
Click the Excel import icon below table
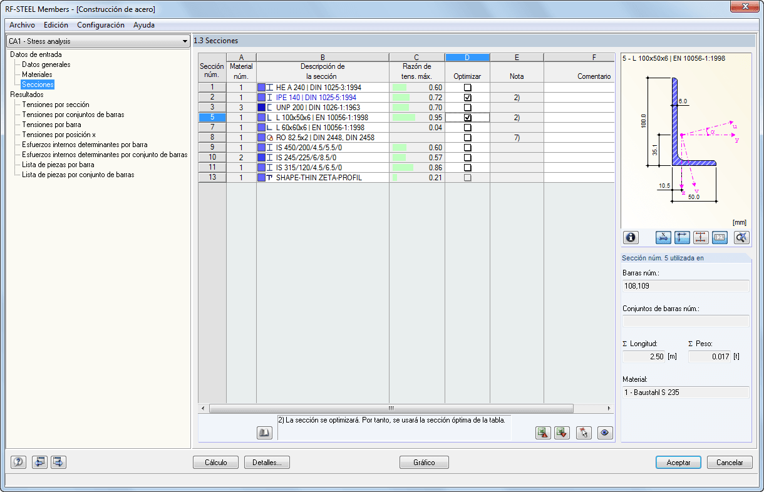coord(562,433)
